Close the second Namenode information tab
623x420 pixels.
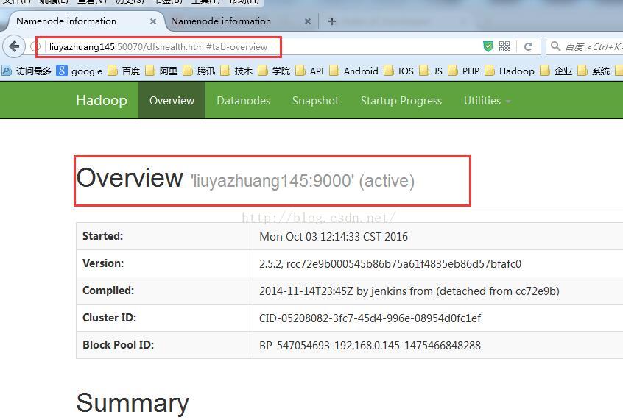click(x=308, y=21)
